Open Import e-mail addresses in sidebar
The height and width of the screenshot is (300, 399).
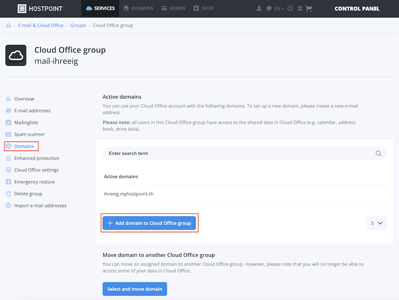click(40, 205)
